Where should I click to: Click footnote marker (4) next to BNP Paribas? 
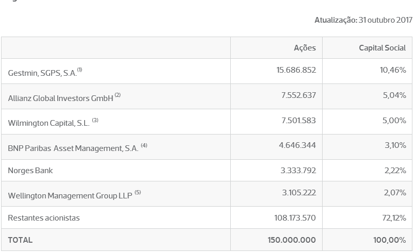(x=144, y=145)
